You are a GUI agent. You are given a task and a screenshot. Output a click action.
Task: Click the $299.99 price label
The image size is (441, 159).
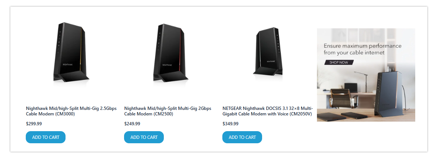[34, 124]
